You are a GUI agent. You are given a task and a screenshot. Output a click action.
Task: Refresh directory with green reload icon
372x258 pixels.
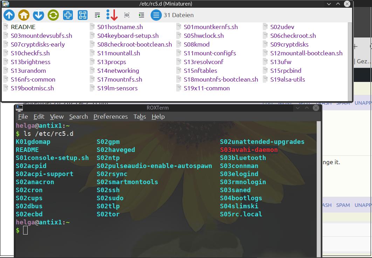tap(53, 15)
